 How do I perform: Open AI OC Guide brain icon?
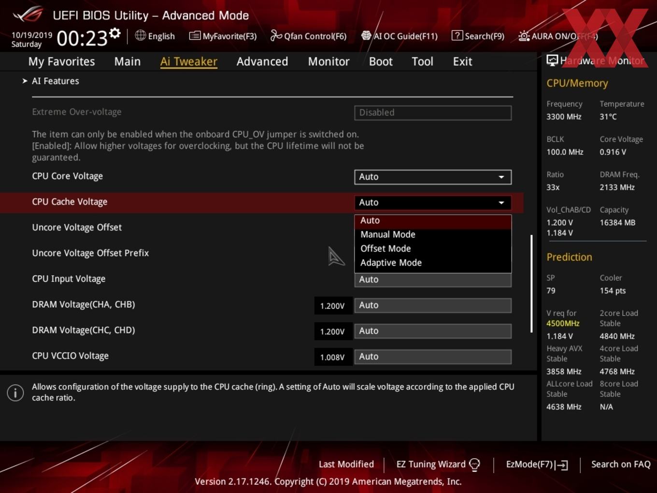(366, 35)
